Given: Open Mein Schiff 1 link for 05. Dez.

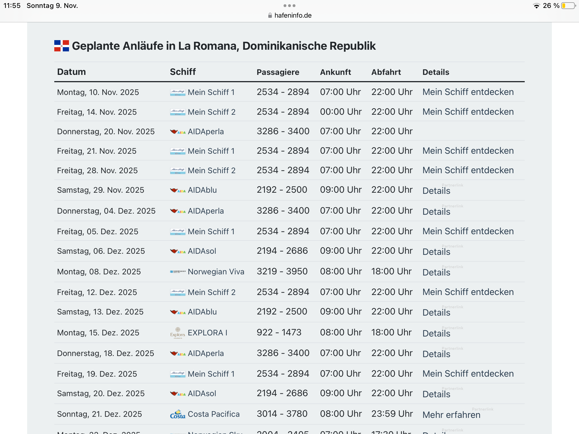Looking at the screenshot, I should click(x=211, y=232).
